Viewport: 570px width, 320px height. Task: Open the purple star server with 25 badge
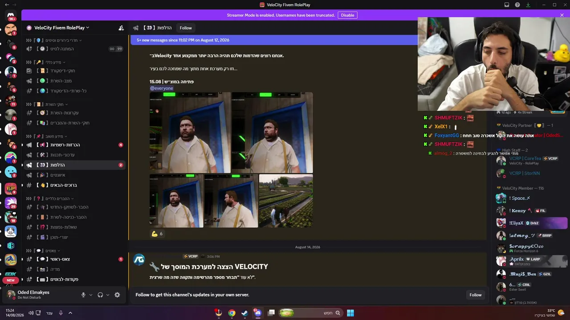pyautogui.click(x=11, y=203)
